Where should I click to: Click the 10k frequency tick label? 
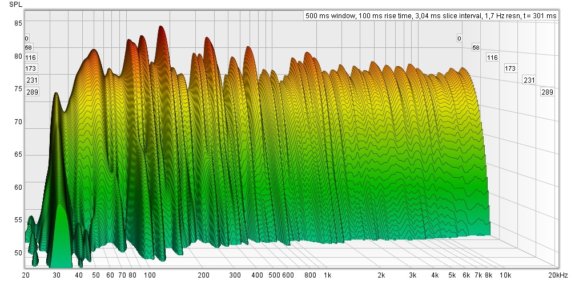click(504, 275)
